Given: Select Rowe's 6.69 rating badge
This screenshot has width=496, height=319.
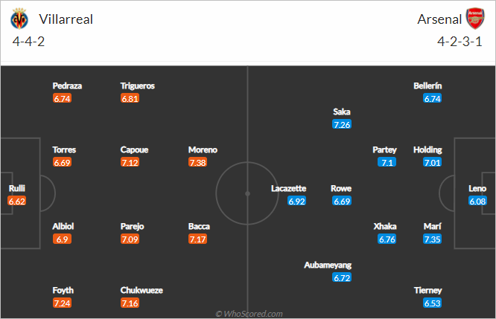Looking at the screenshot, I should point(342,201).
